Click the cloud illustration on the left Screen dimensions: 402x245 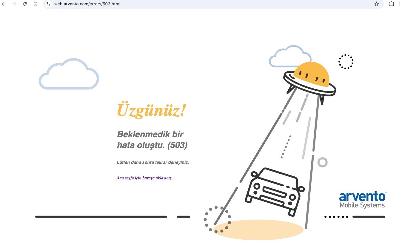(69, 74)
